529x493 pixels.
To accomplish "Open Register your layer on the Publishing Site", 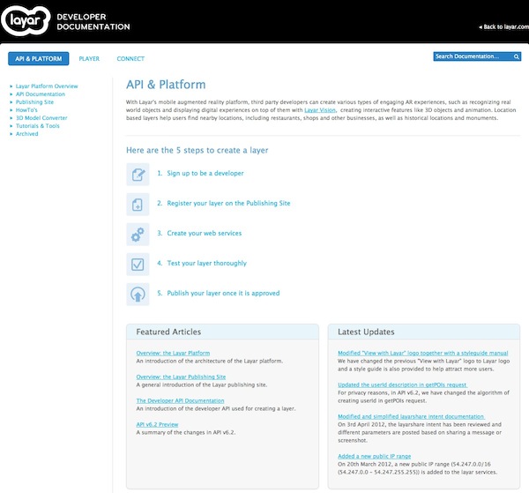I will point(228,203).
